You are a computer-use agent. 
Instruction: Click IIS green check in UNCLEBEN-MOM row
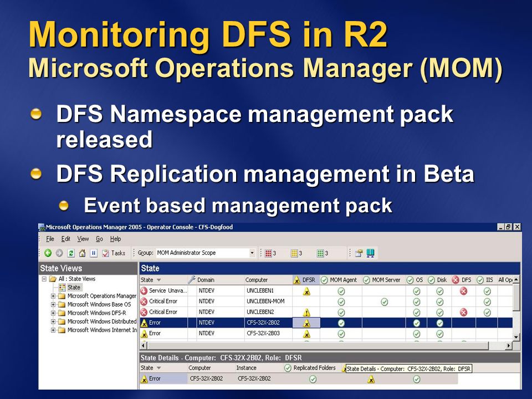click(487, 301)
